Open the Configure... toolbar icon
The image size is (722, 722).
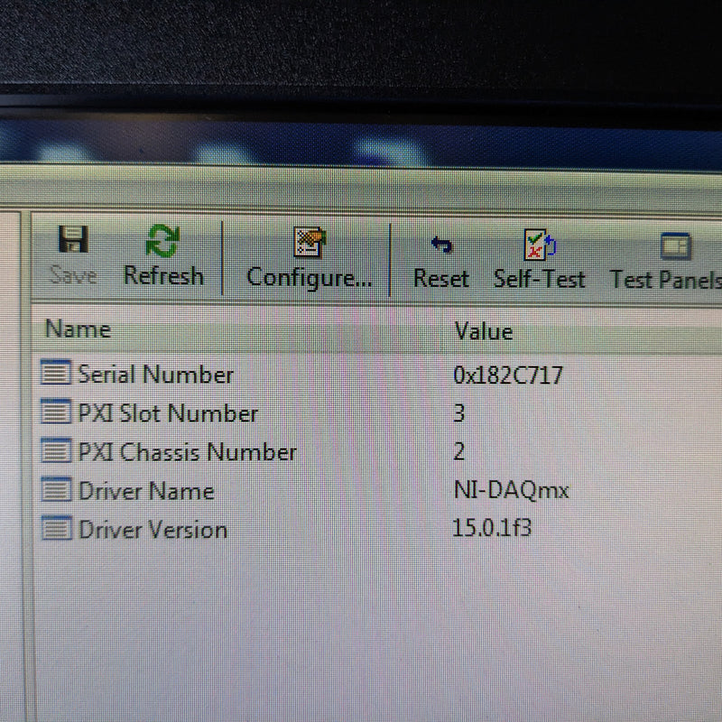(310, 243)
